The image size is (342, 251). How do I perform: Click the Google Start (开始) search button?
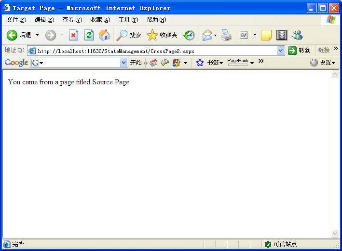point(136,63)
